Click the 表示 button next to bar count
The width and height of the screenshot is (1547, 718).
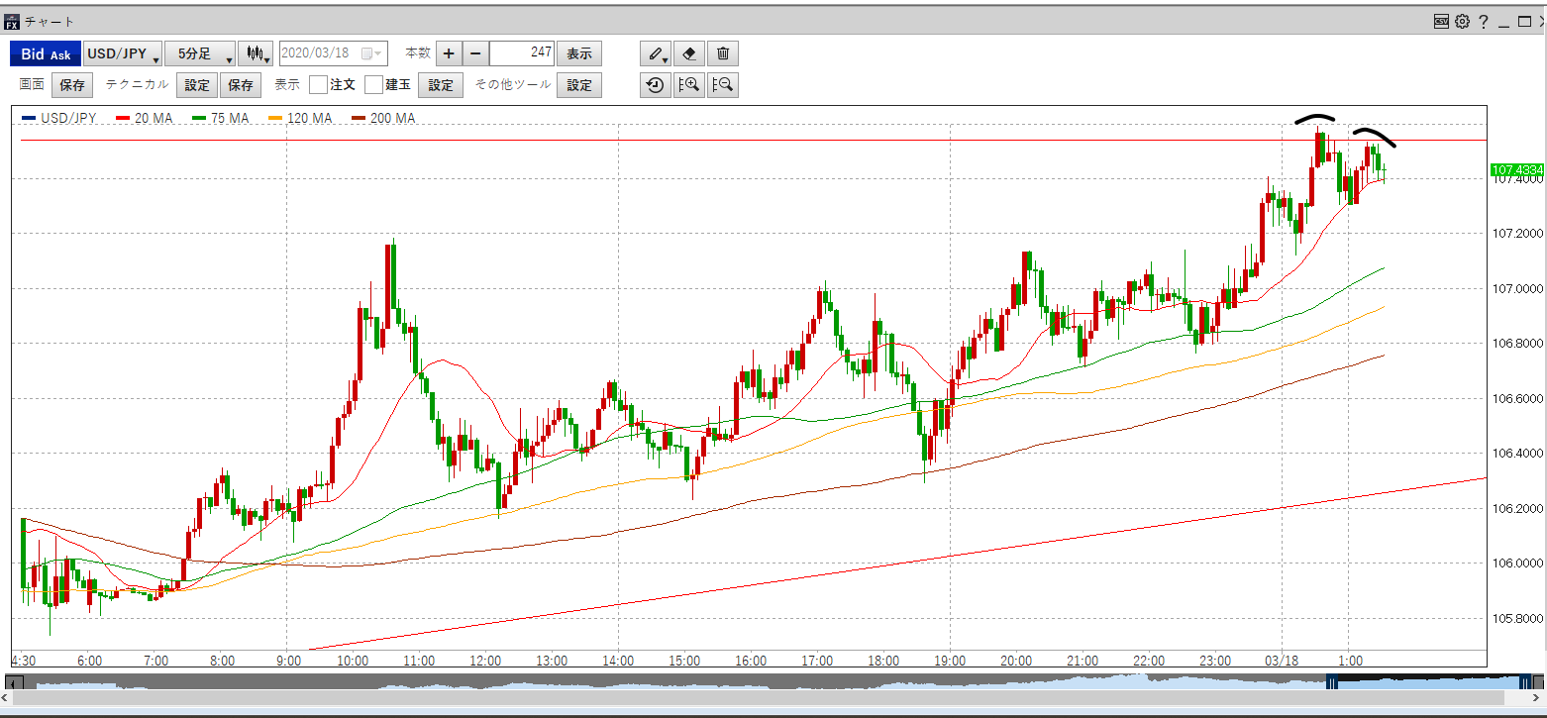[579, 53]
